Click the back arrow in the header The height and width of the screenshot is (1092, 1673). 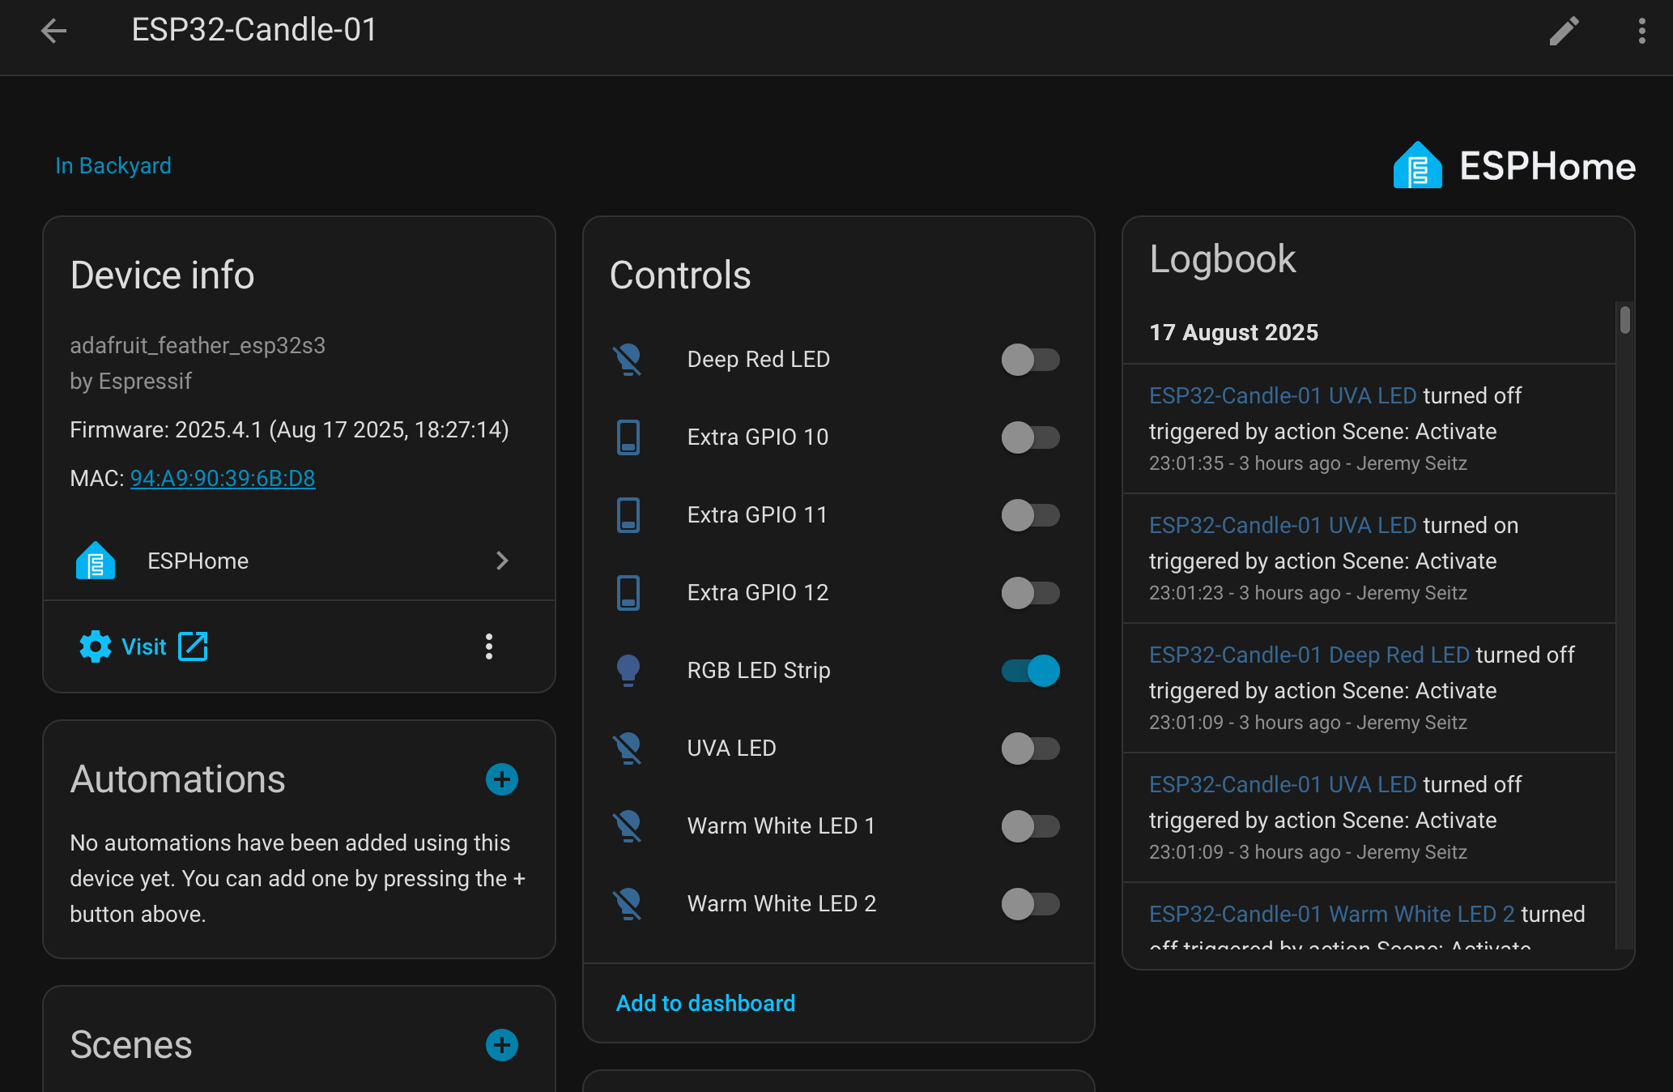(53, 31)
